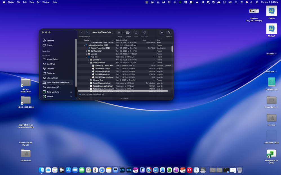Open the Go menu
The width and height of the screenshot is (281, 175).
coord(38,2)
